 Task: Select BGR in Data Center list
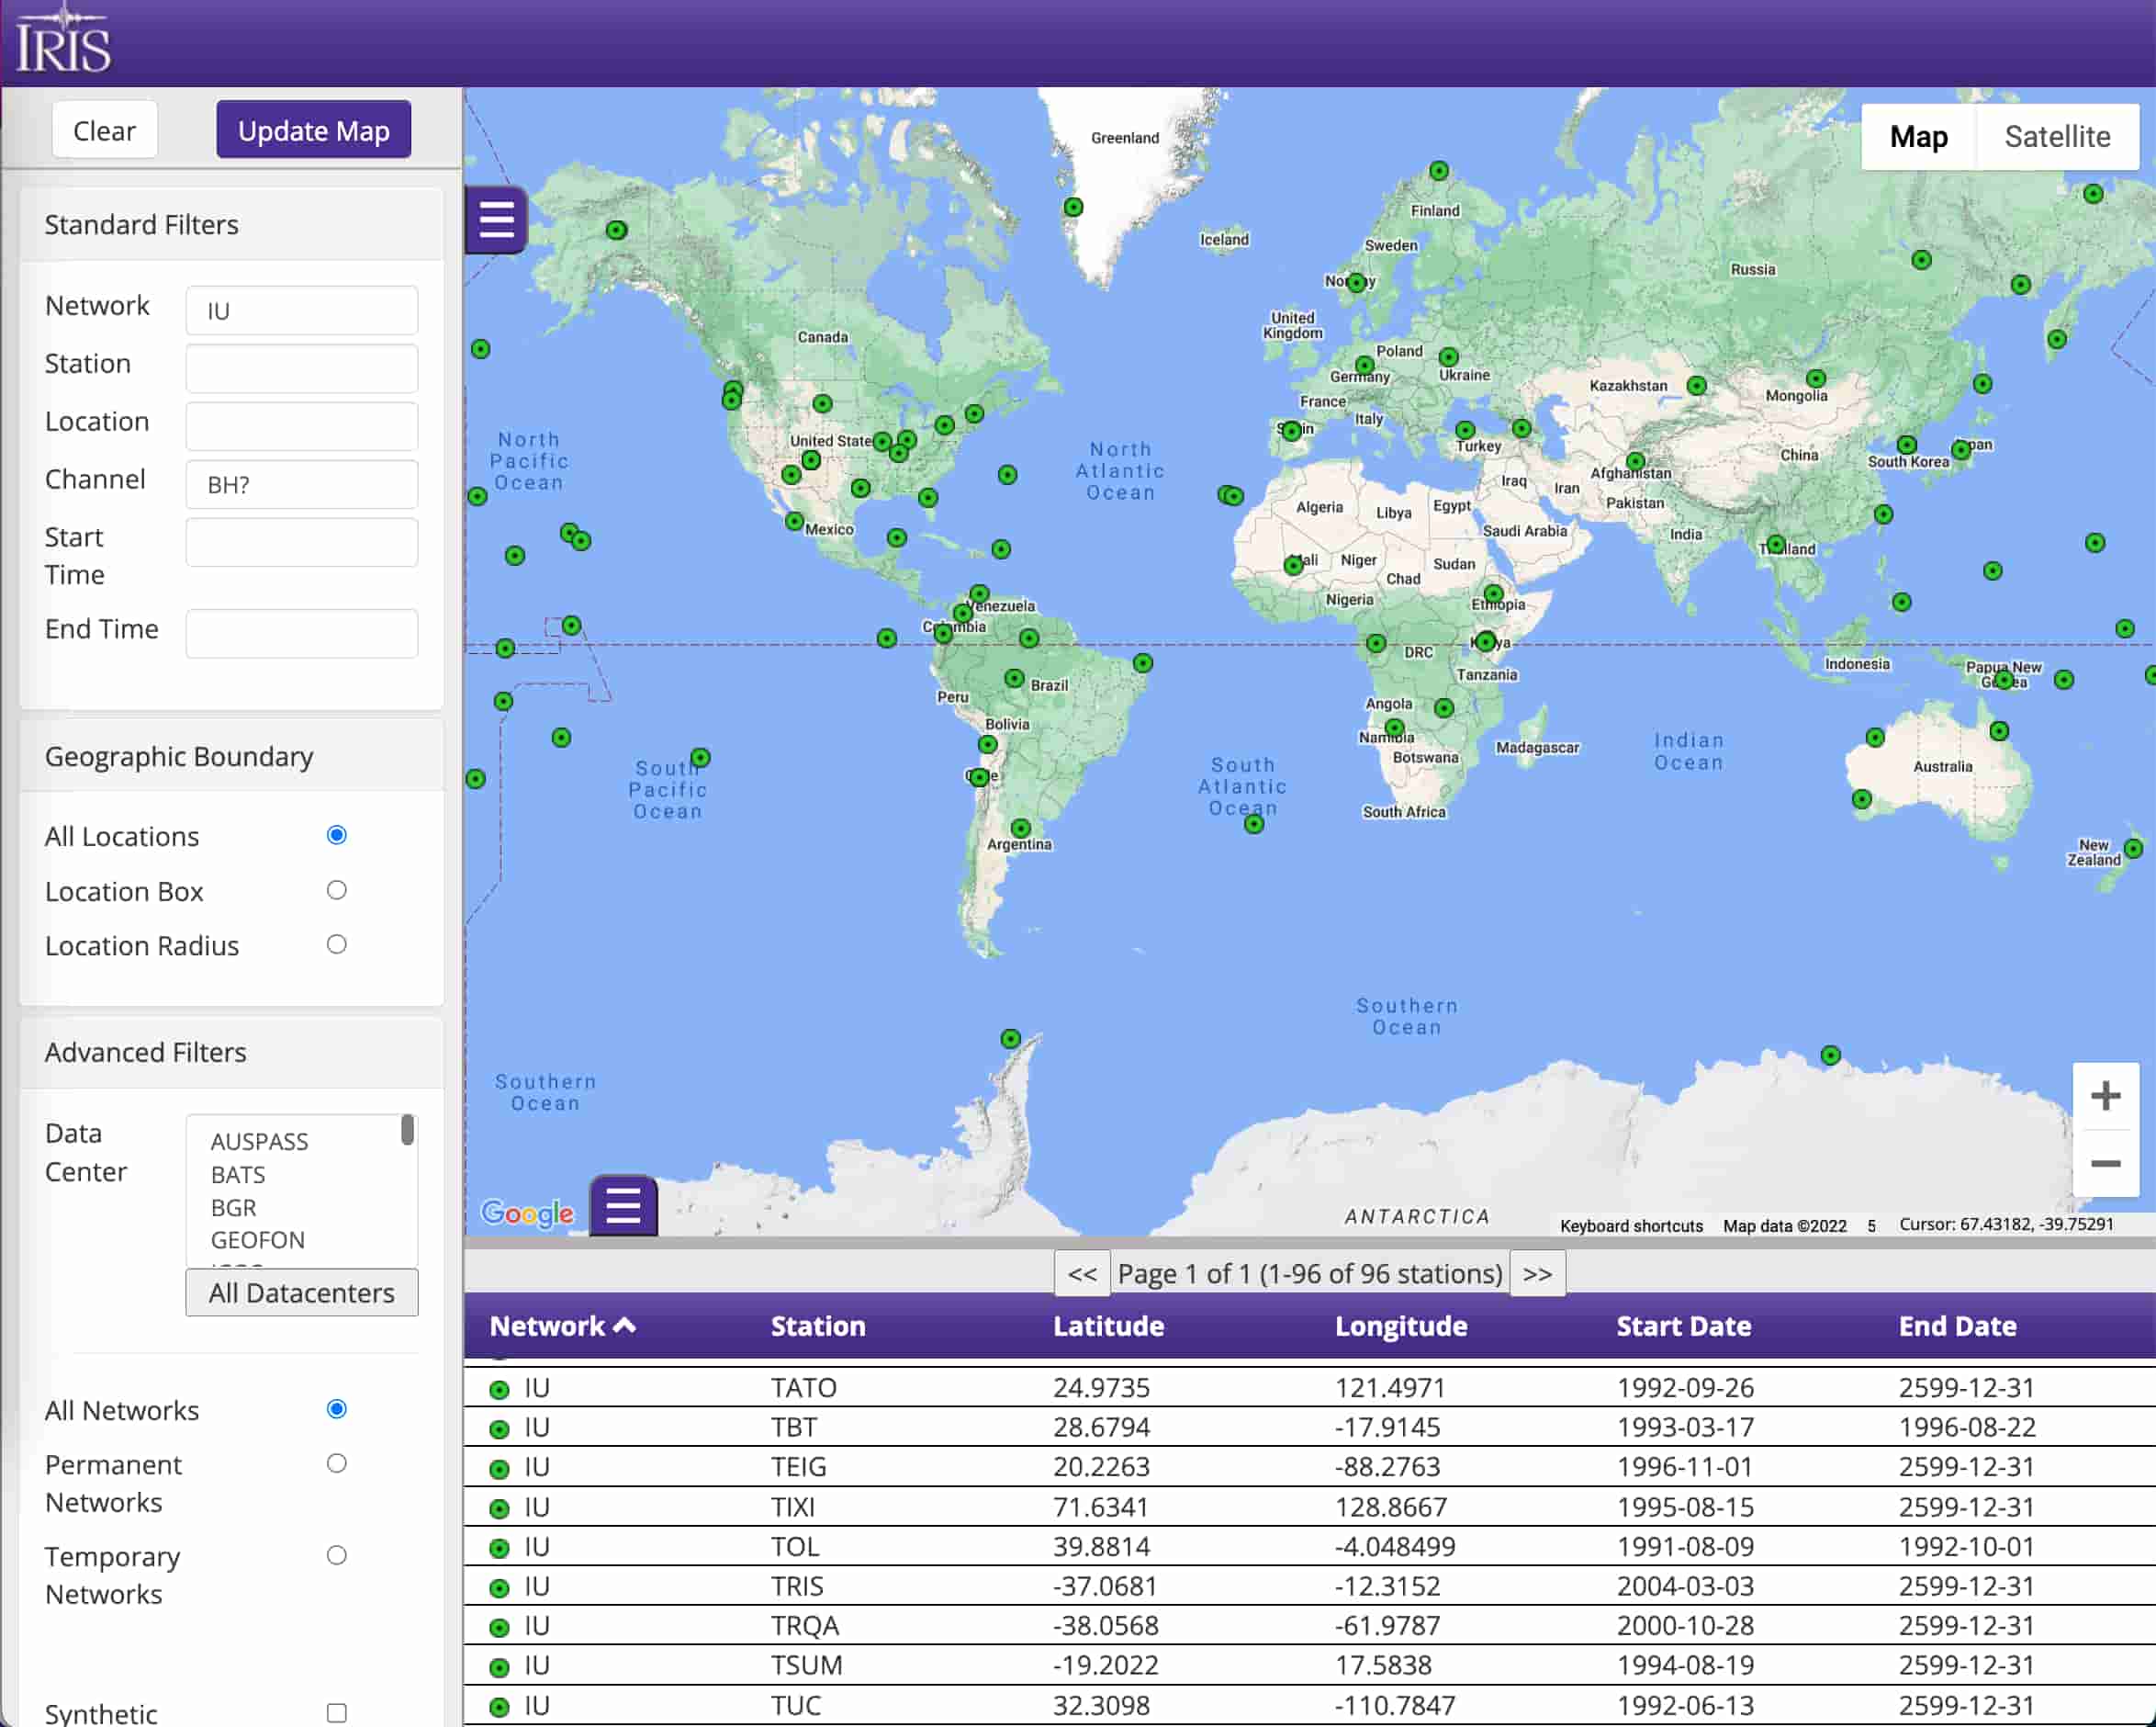233,1208
